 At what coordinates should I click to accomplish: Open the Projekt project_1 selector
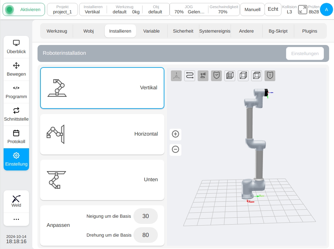click(62, 9)
